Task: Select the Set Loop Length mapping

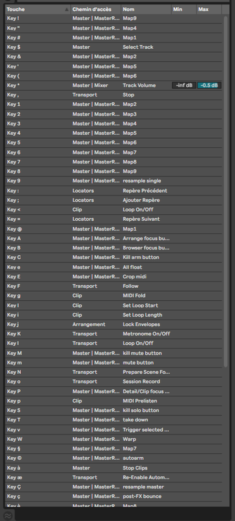Action: 143,315
